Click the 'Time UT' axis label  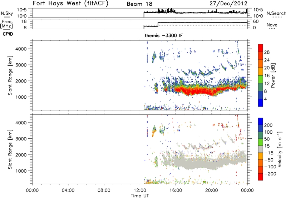(x=140, y=195)
